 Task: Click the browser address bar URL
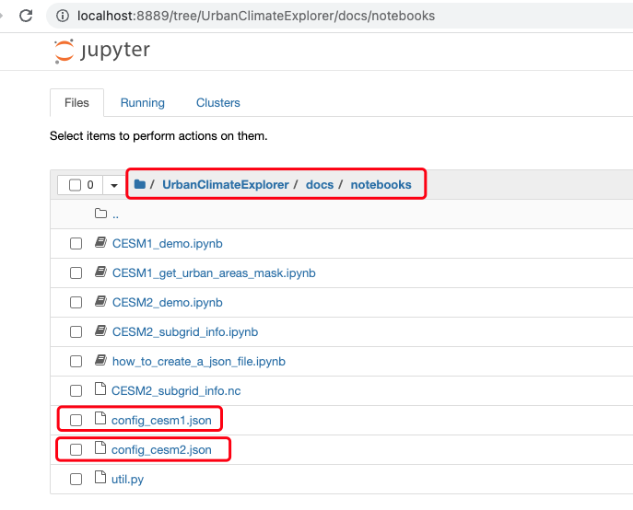tap(256, 16)
